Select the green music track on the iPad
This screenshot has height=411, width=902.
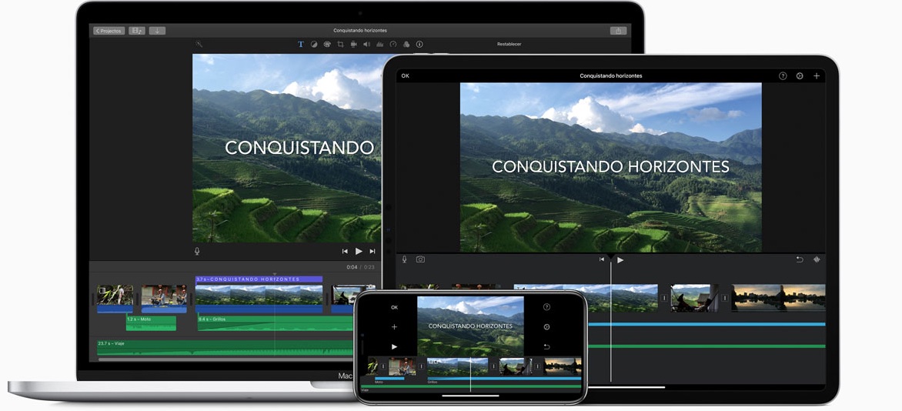pos(707,346)
